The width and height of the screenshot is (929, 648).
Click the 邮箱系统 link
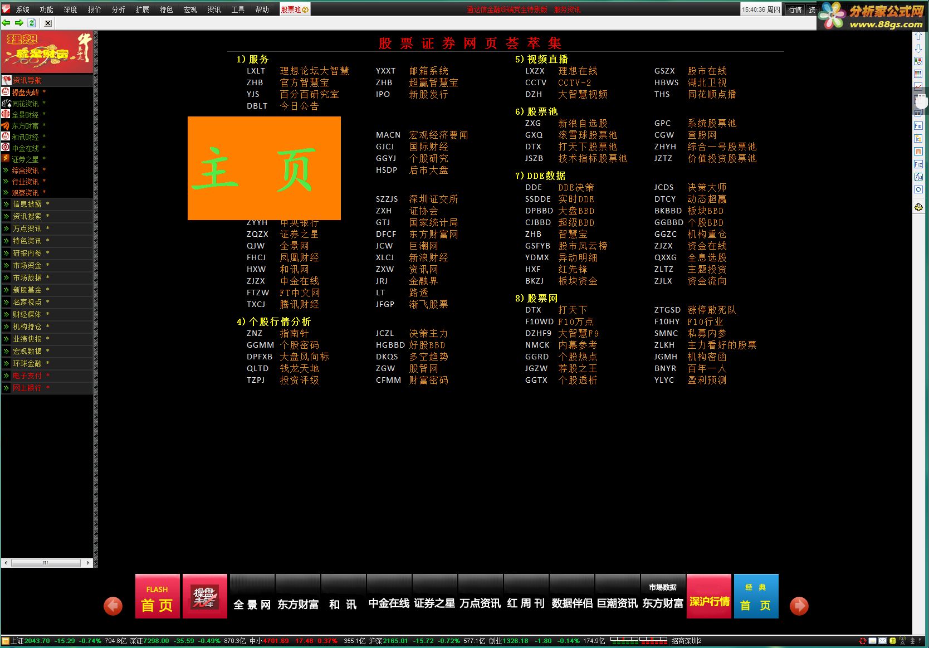pos(429,71)
